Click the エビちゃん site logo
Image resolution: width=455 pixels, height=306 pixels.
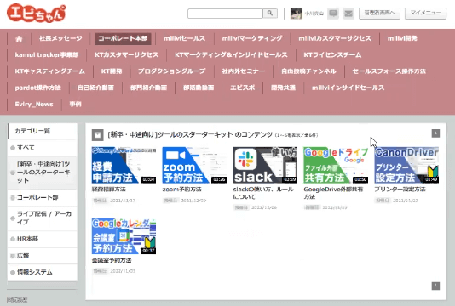coord(37,14)
